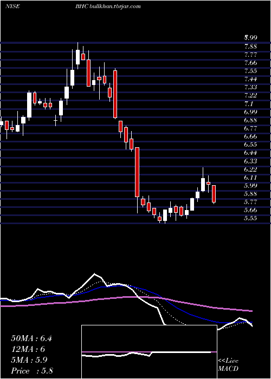Click the 6.44 price axis label

[x=250, y=153]
